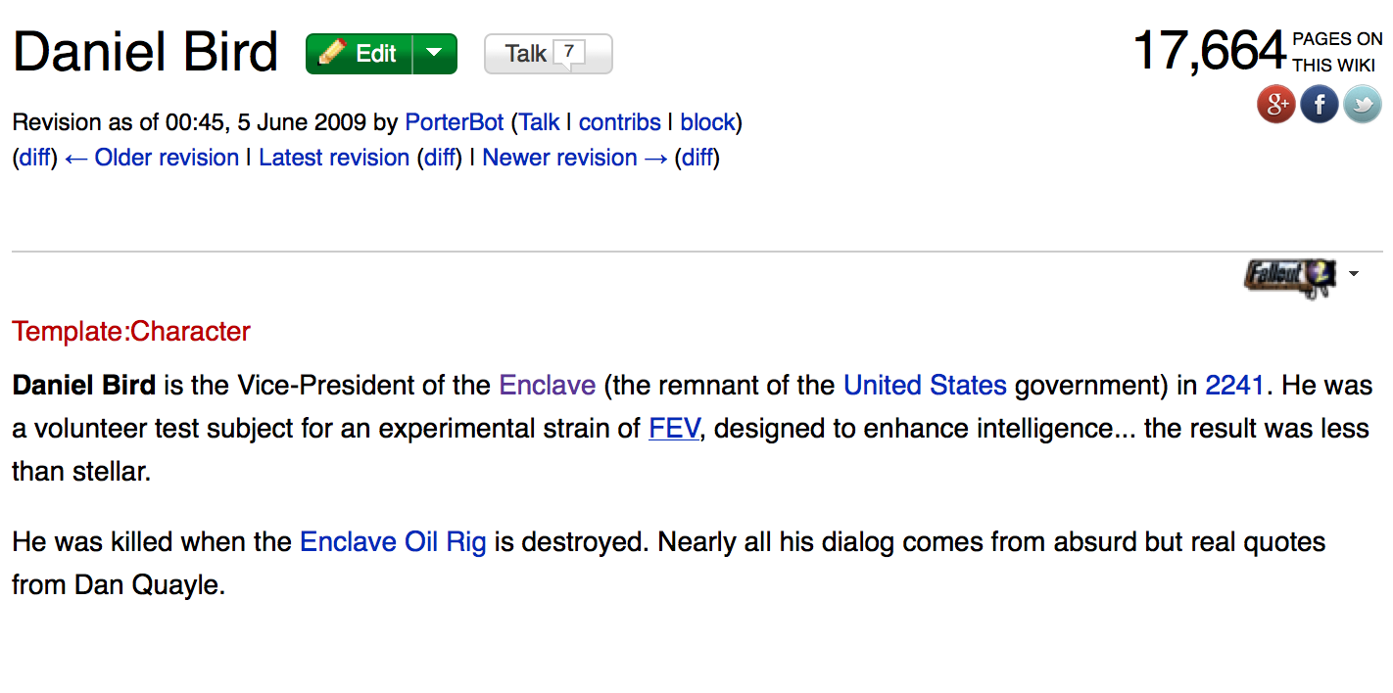Follow the Enclave link

click(548, 385)
